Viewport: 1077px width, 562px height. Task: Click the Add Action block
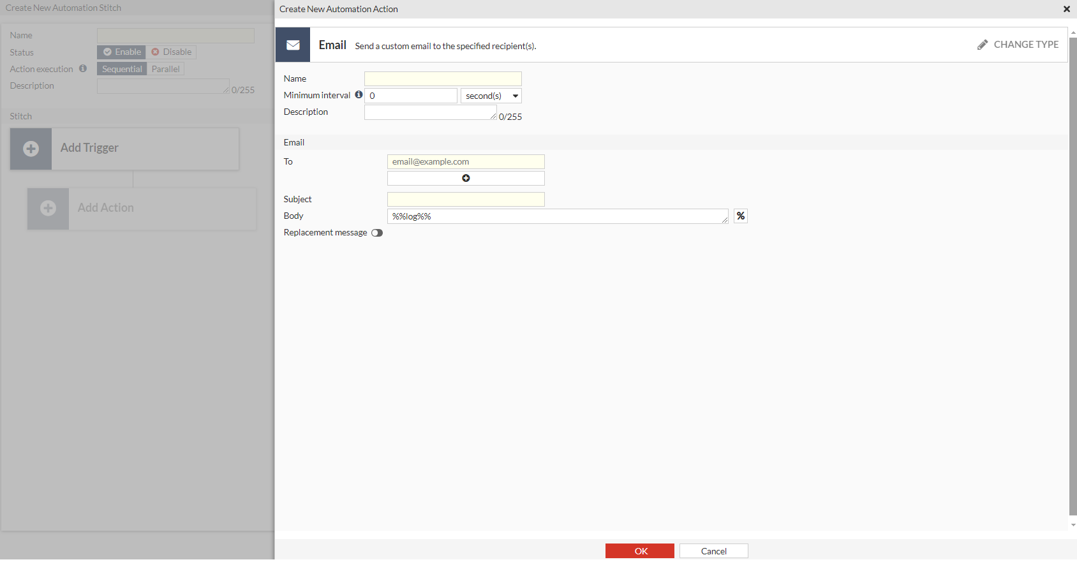(142, 209)
